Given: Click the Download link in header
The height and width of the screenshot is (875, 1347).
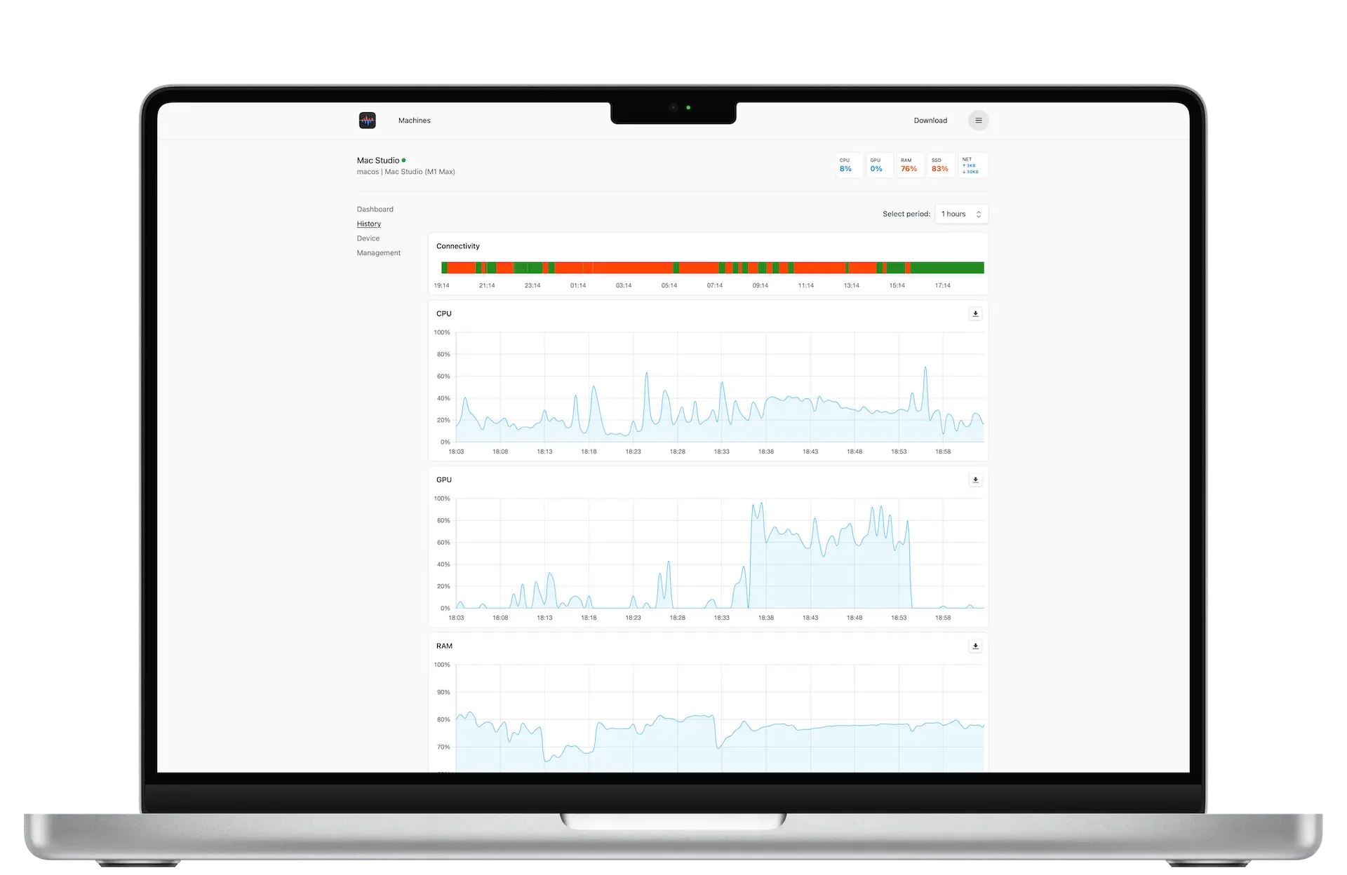Looking at the screenshot, I should coord(930,121).
